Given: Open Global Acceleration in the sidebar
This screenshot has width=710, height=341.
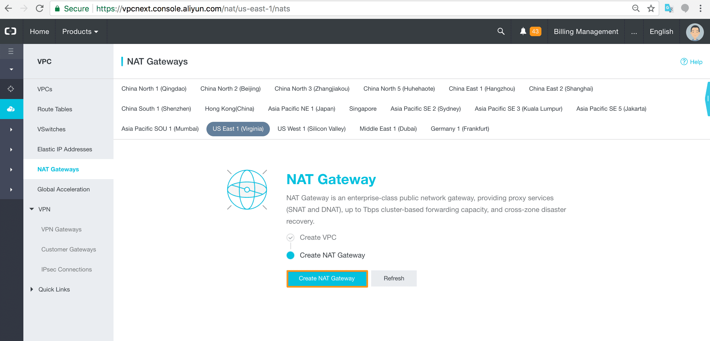Looking at the screenshot, I should (64, 189).
